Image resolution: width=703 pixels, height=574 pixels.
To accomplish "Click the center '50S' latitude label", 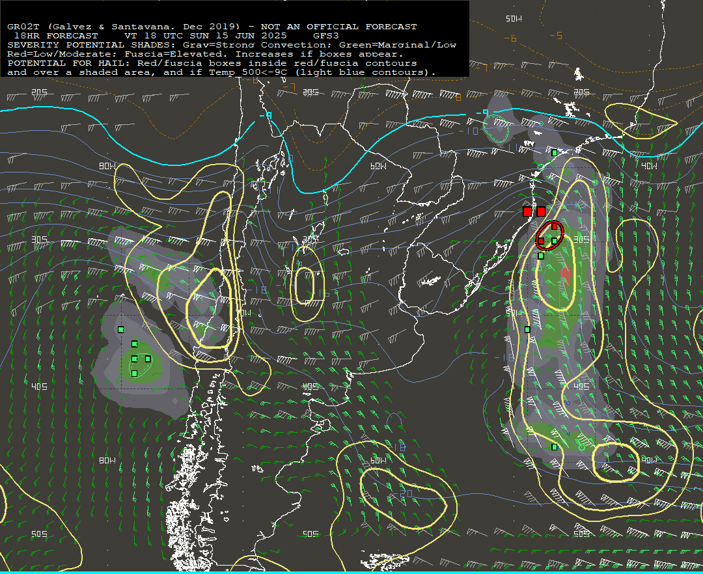I will click(x=310, y=534).
